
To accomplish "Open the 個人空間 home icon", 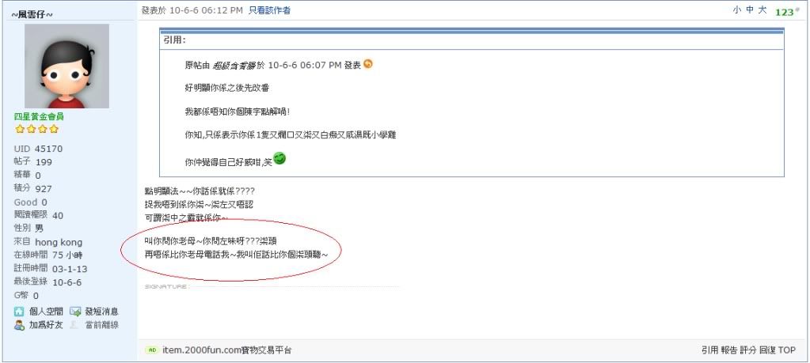I will point(19,312).
